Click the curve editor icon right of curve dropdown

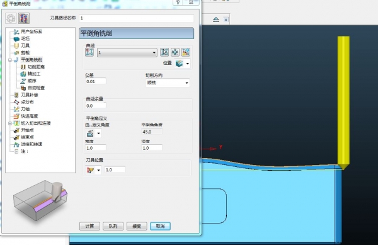coord(164,52)
